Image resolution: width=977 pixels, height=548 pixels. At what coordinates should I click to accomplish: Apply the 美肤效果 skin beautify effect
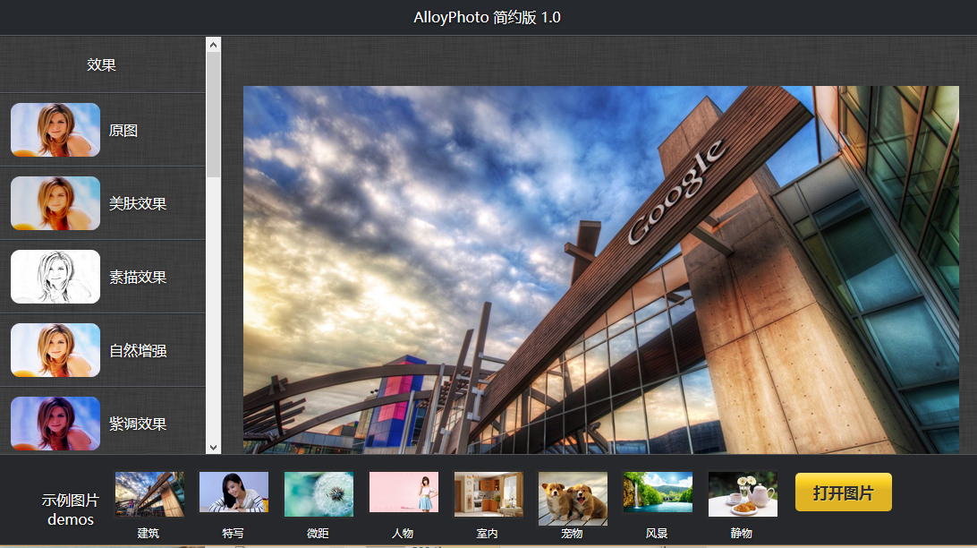(x=55, y=203)
